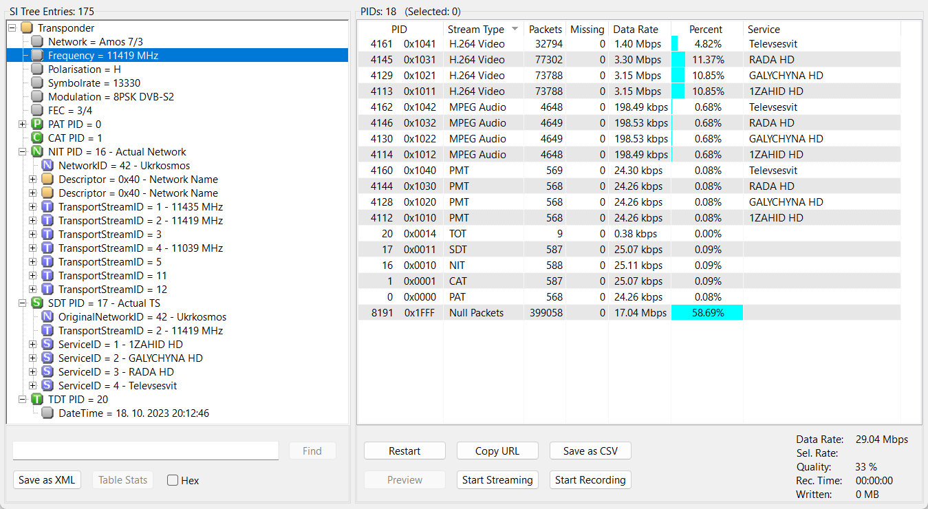
Task: Click the gray icon beside Symbolrate = 13330
Action: pyautogui.click(x=37, y=83)
